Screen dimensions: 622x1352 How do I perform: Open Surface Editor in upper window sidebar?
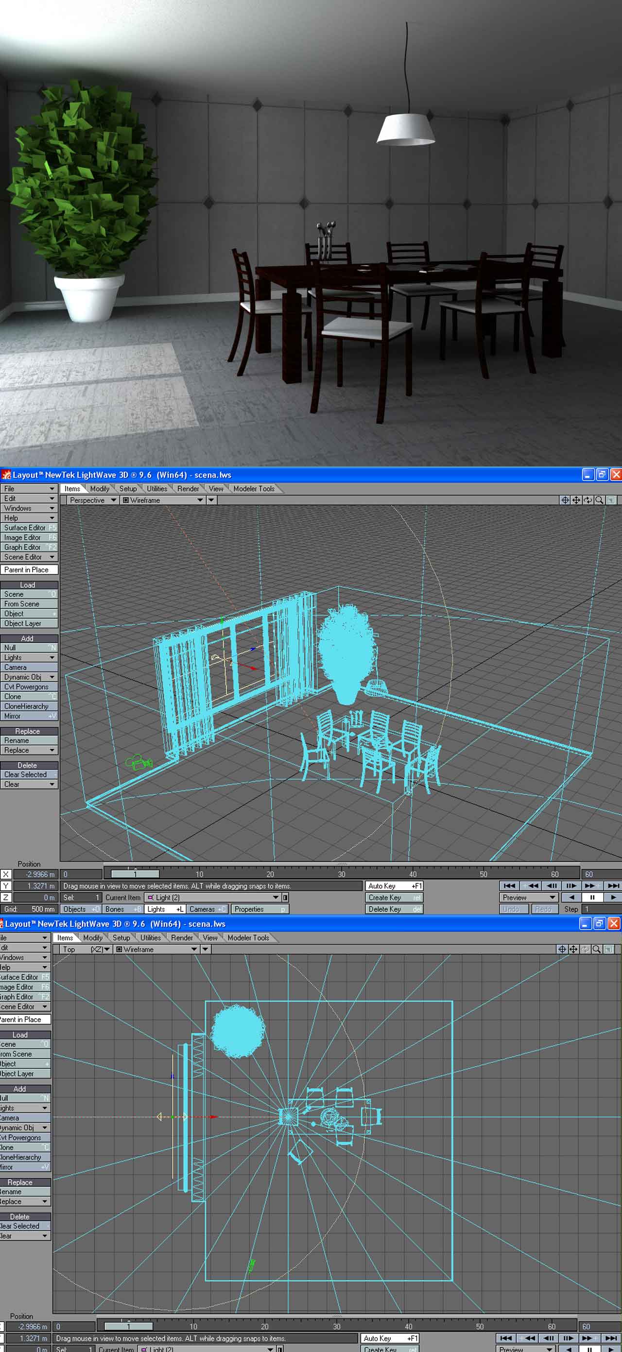click(x=29, y=528)
